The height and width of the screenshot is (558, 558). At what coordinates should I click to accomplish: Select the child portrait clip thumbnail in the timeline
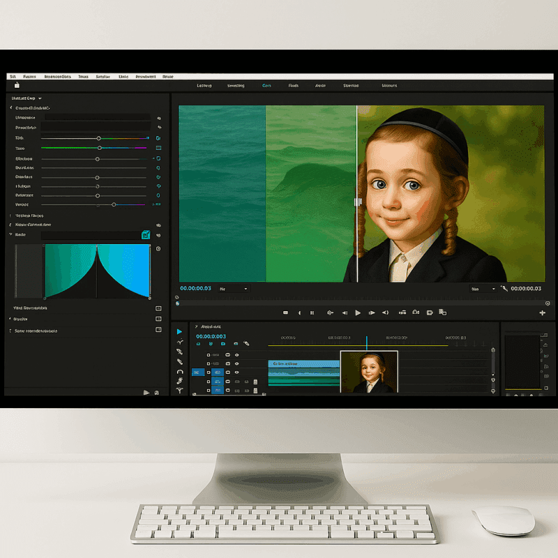pos(368,372)
